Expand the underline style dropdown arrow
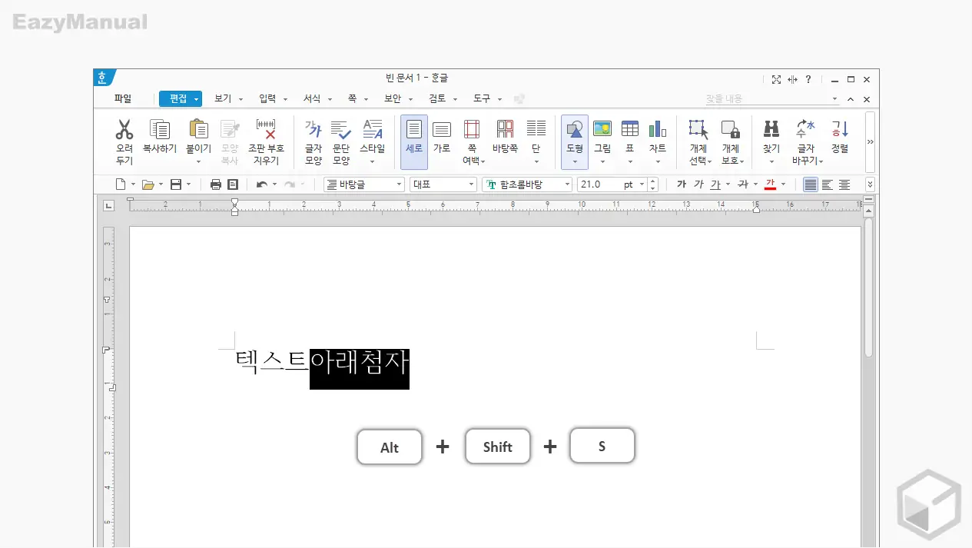972x548 pixels. click(x=728, y=184)
